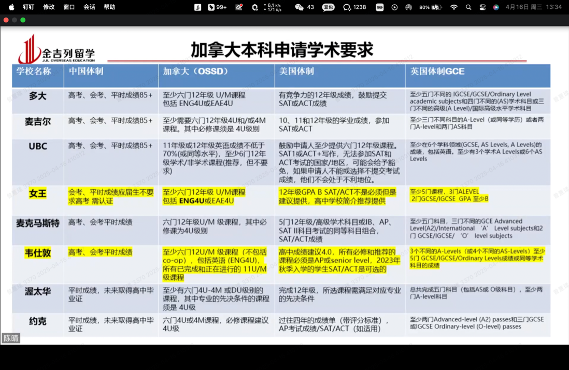
Task: Select the highlighted 女王 school name
Action: (x=38, y=193)
